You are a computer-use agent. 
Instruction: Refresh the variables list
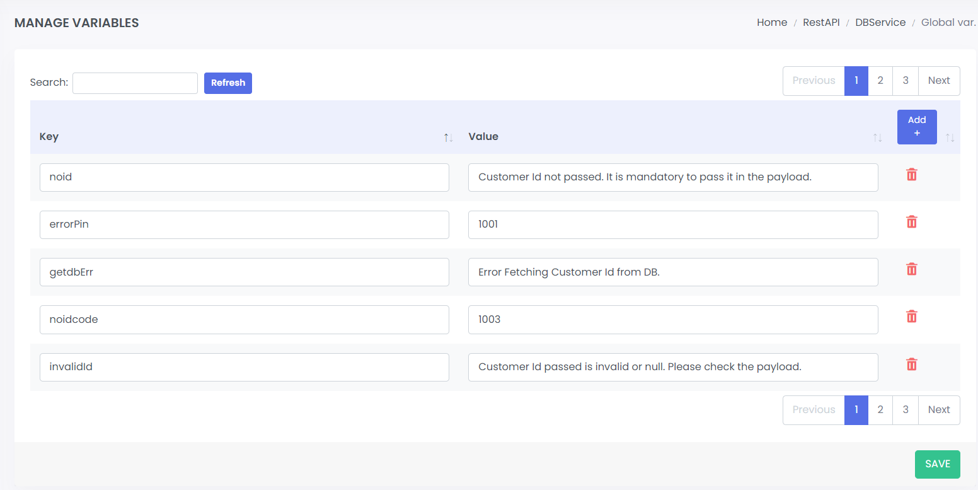tap(228, 83)
